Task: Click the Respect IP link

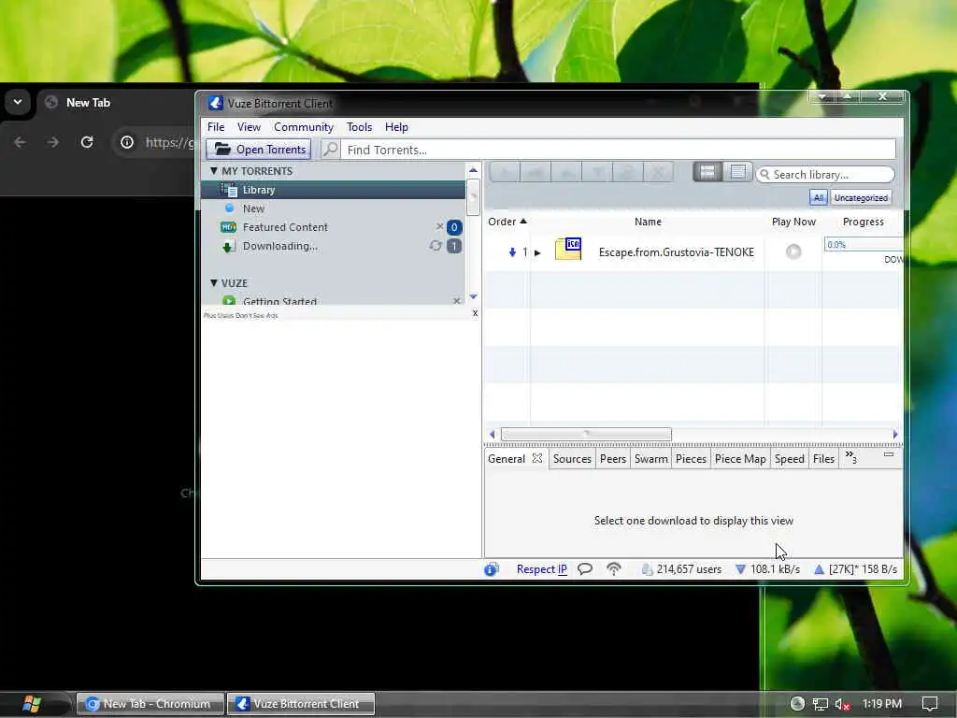Action: pyautogui.click(x=541, y=569)
